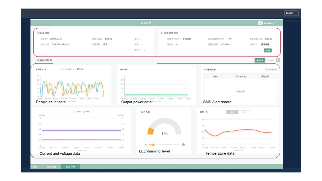Click the brightness sun icon right of LED slider

click(x=183, y=145)
